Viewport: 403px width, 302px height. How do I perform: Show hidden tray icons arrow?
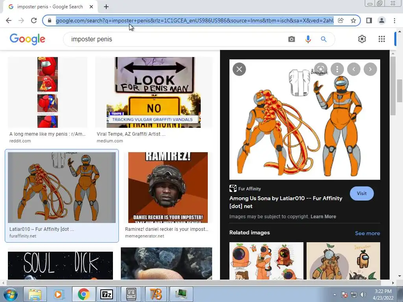(x=335, y=295)
